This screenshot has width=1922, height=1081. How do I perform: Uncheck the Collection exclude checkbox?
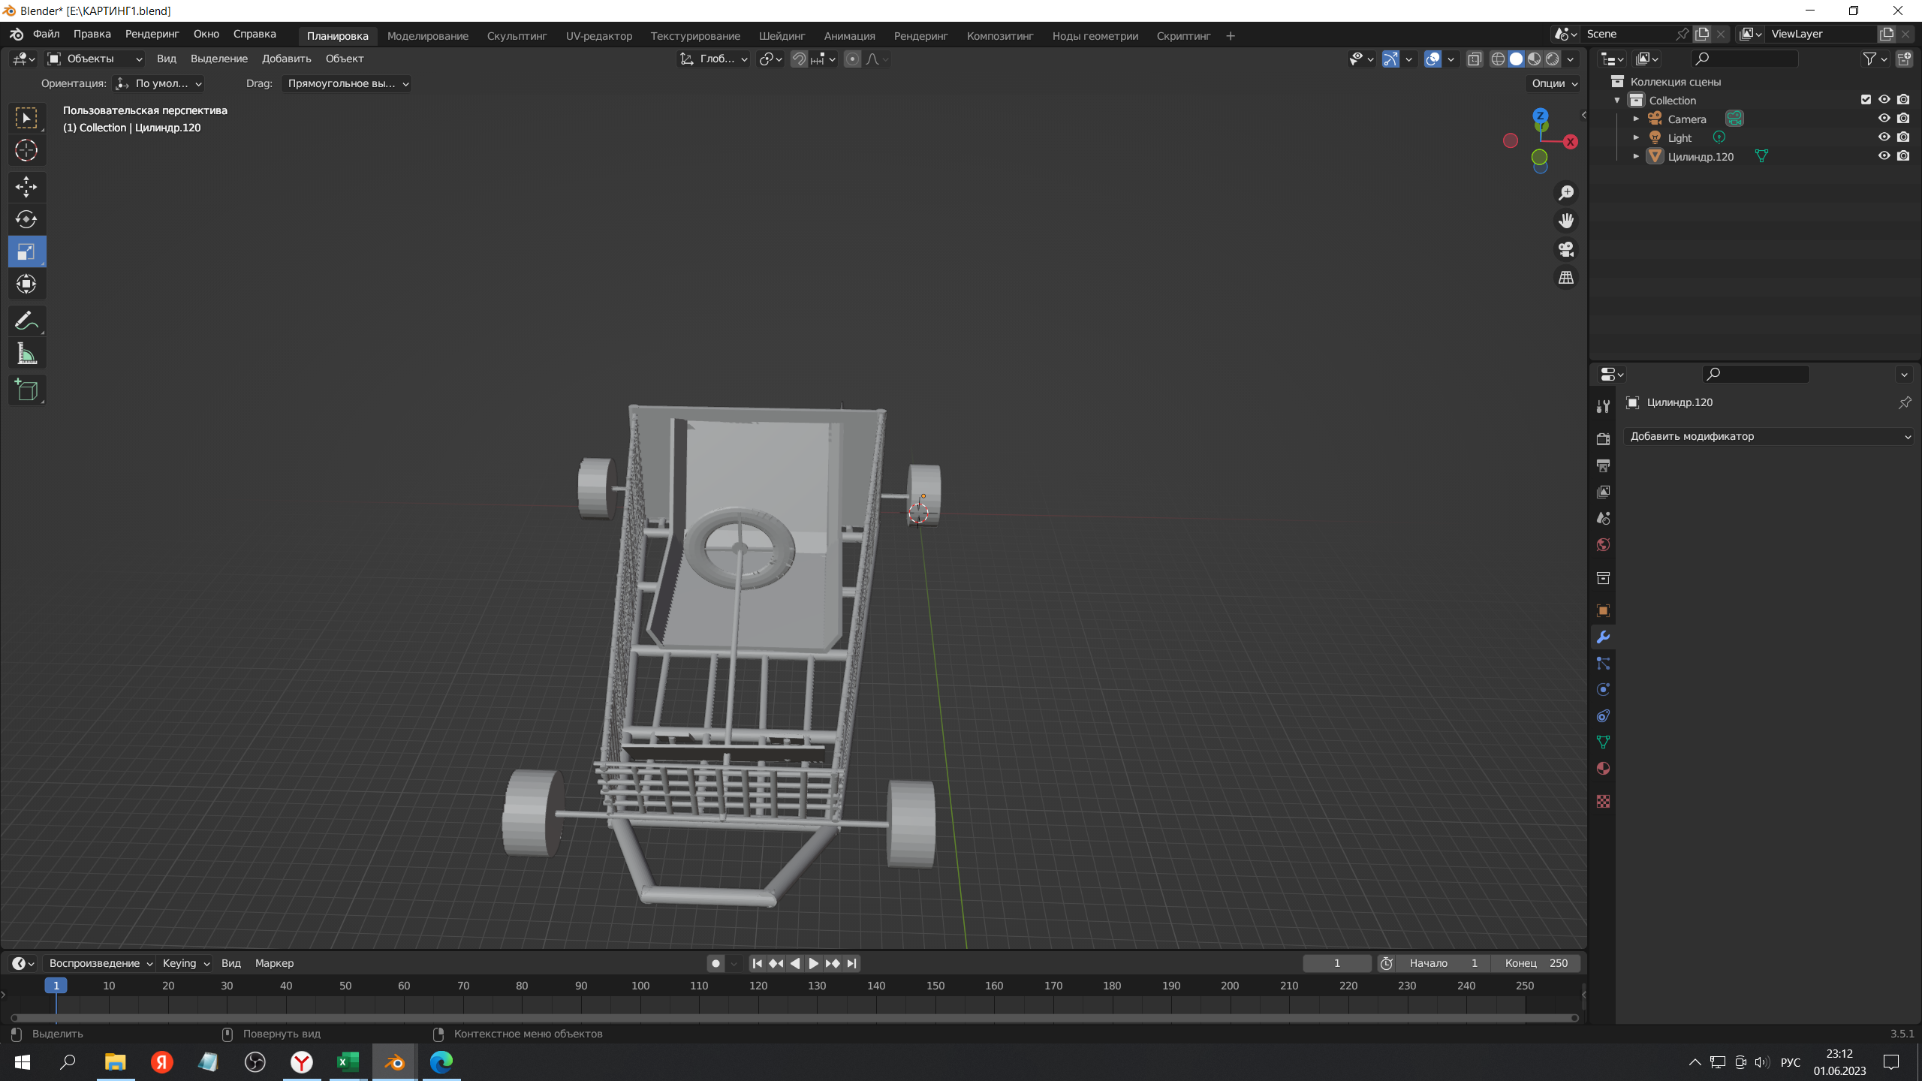(1866, 100)
